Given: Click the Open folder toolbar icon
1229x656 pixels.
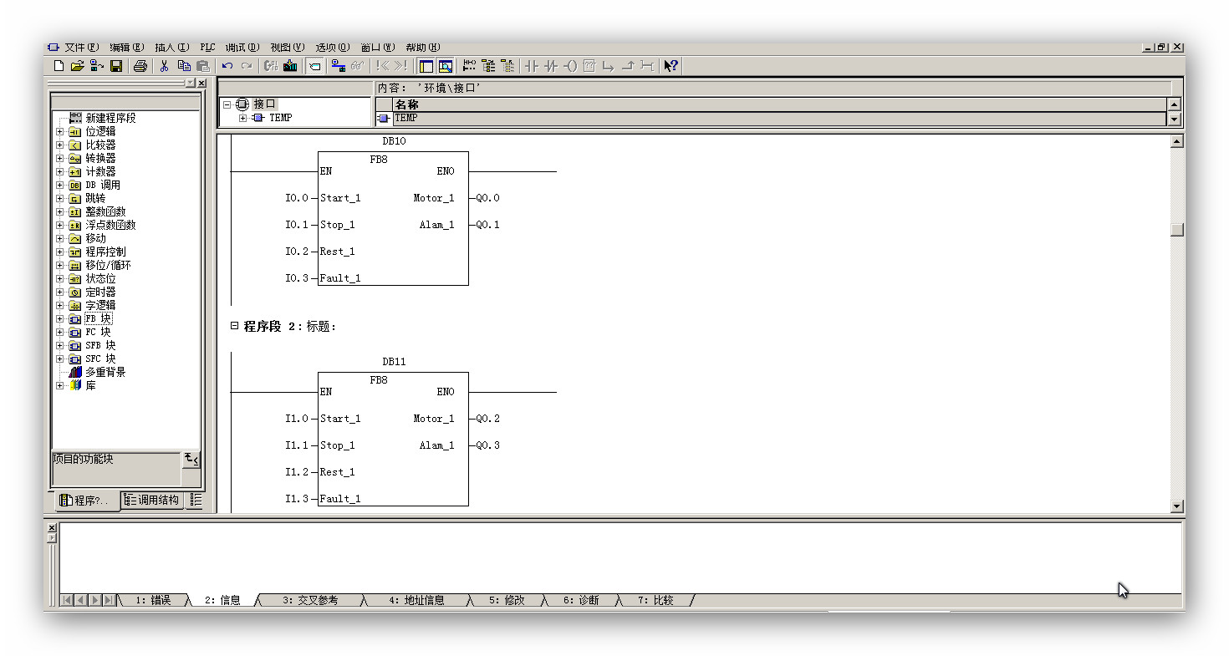Looking at the screenshot, I should [x=77, y=66].
